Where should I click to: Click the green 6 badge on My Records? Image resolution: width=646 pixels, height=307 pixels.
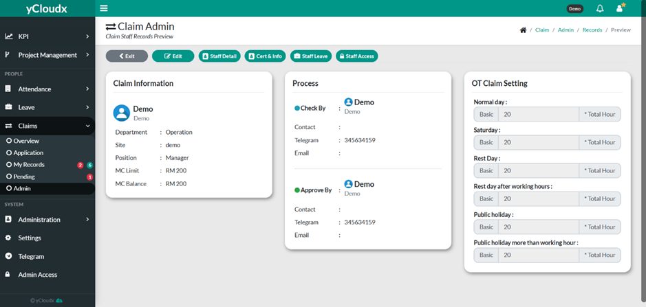coord(90,165)
